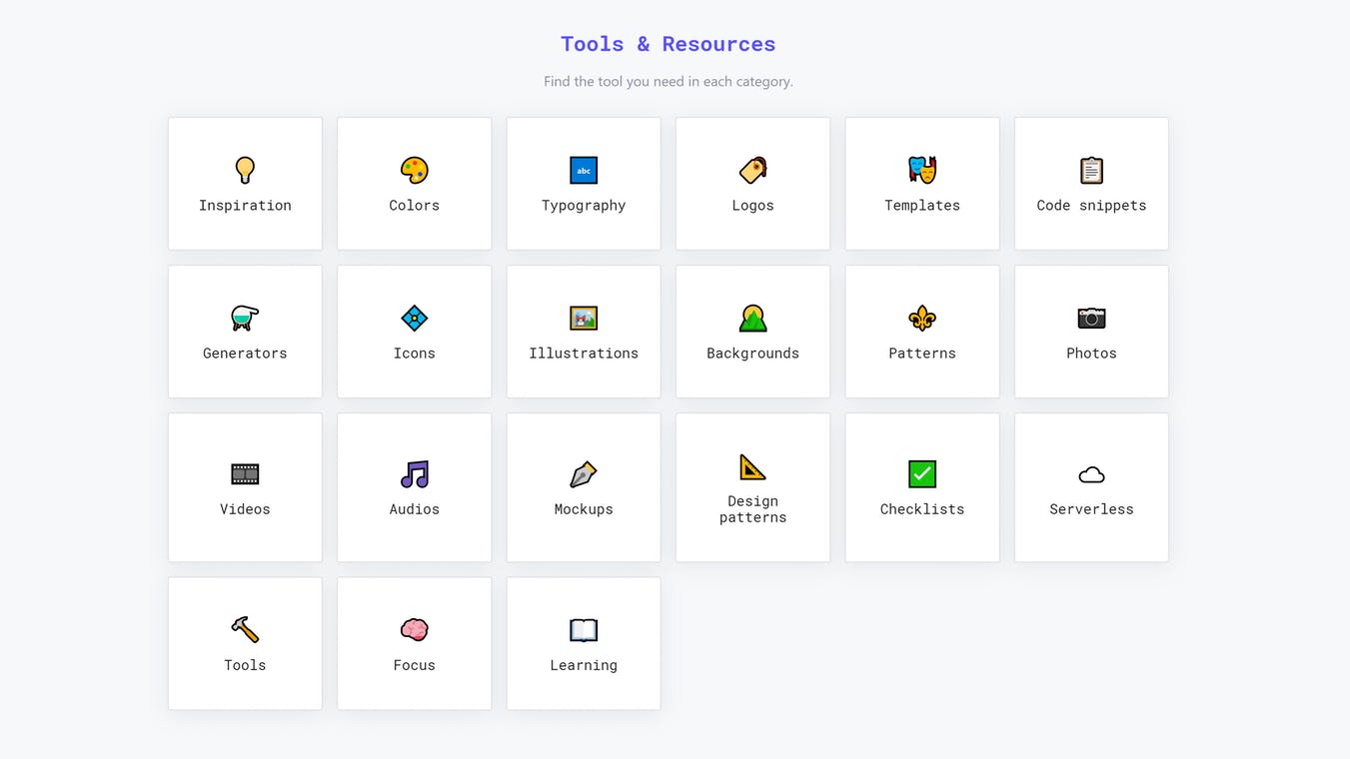Viewport: 1350px width, 759px height.
Task: Select the paint palette Colors icon
Action: 414,170
